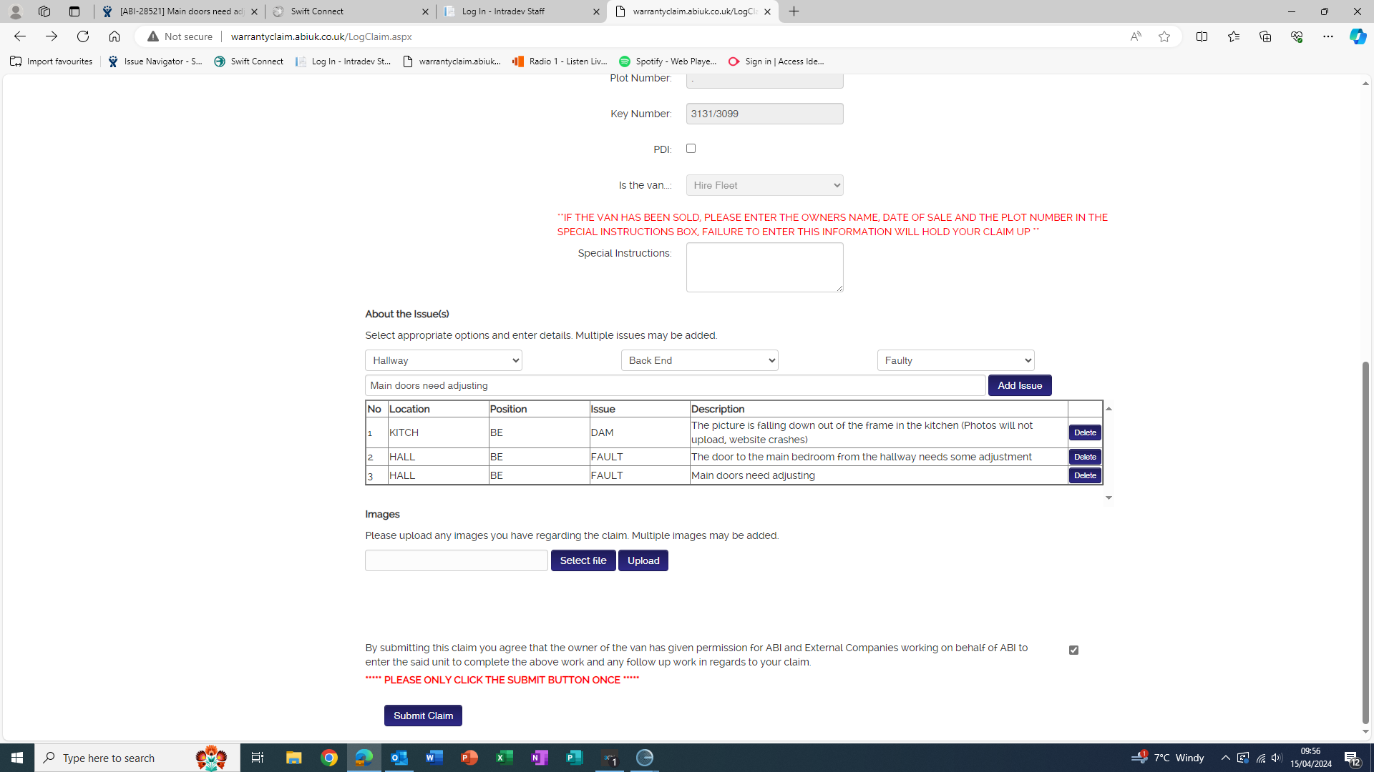Open Outlook from the taskbar

[399, 758]
